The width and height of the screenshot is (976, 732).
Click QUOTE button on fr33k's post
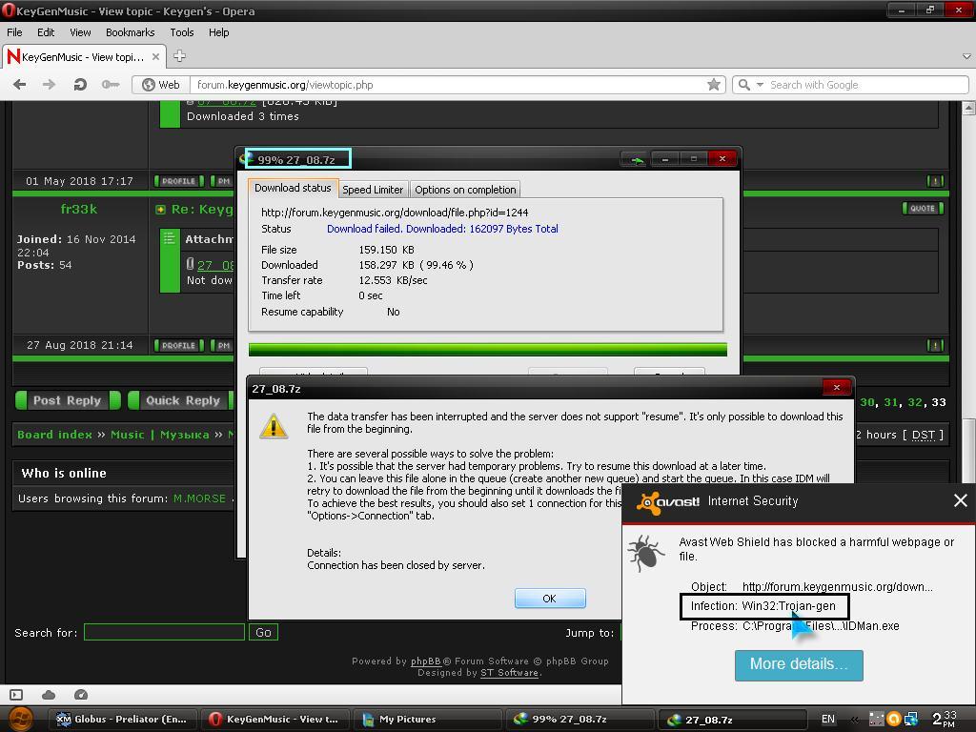point(923,209)
